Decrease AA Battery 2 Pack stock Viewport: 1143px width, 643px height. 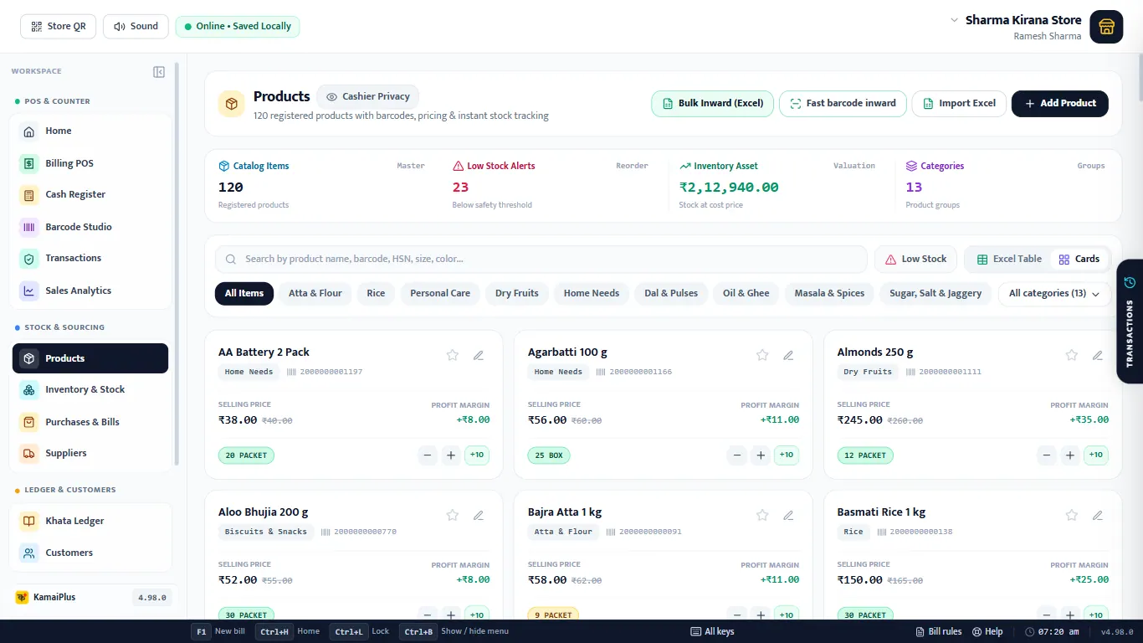coord(428,455)
